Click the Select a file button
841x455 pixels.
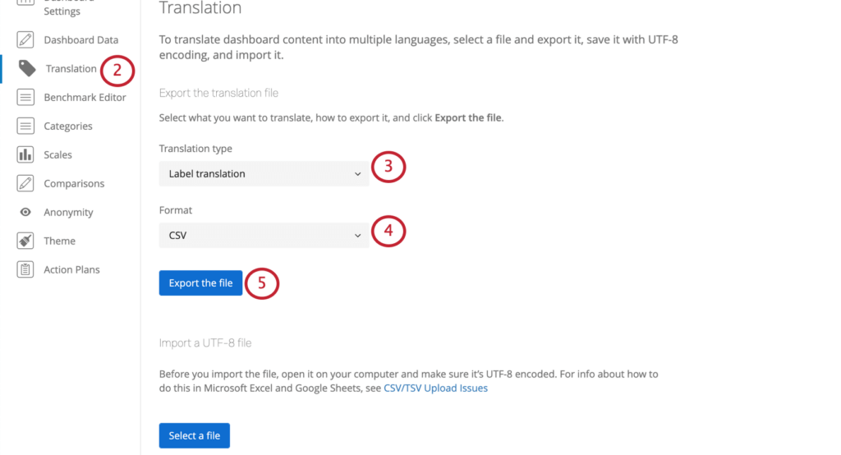[194, 435]
